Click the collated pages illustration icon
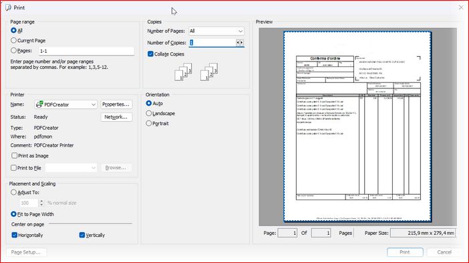Viewport: 469px width, 263px height. [x=196, y=72]
